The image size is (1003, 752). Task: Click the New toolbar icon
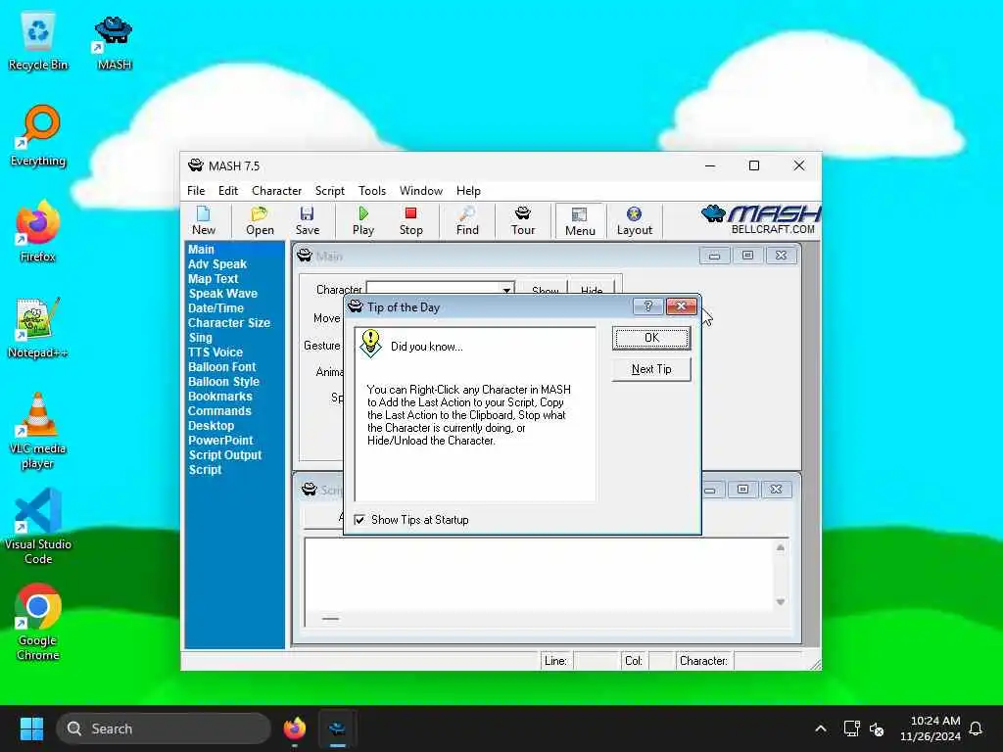[x=204, y=221]
